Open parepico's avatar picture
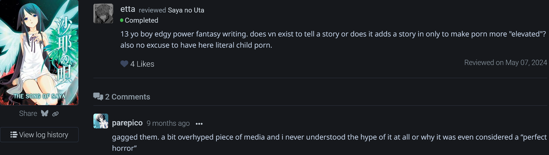The height and width of the screenshot is (155, 549). point(101,121)
